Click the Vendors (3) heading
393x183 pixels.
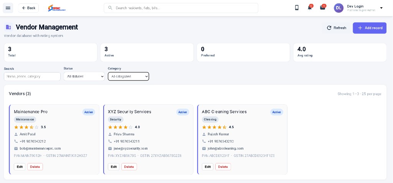pyautogui.click(x=20, y=94)
